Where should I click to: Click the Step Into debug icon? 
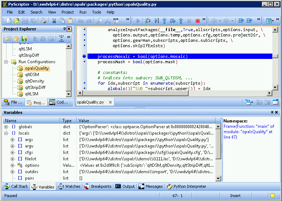pyautogui.click(x=164, y=21)
